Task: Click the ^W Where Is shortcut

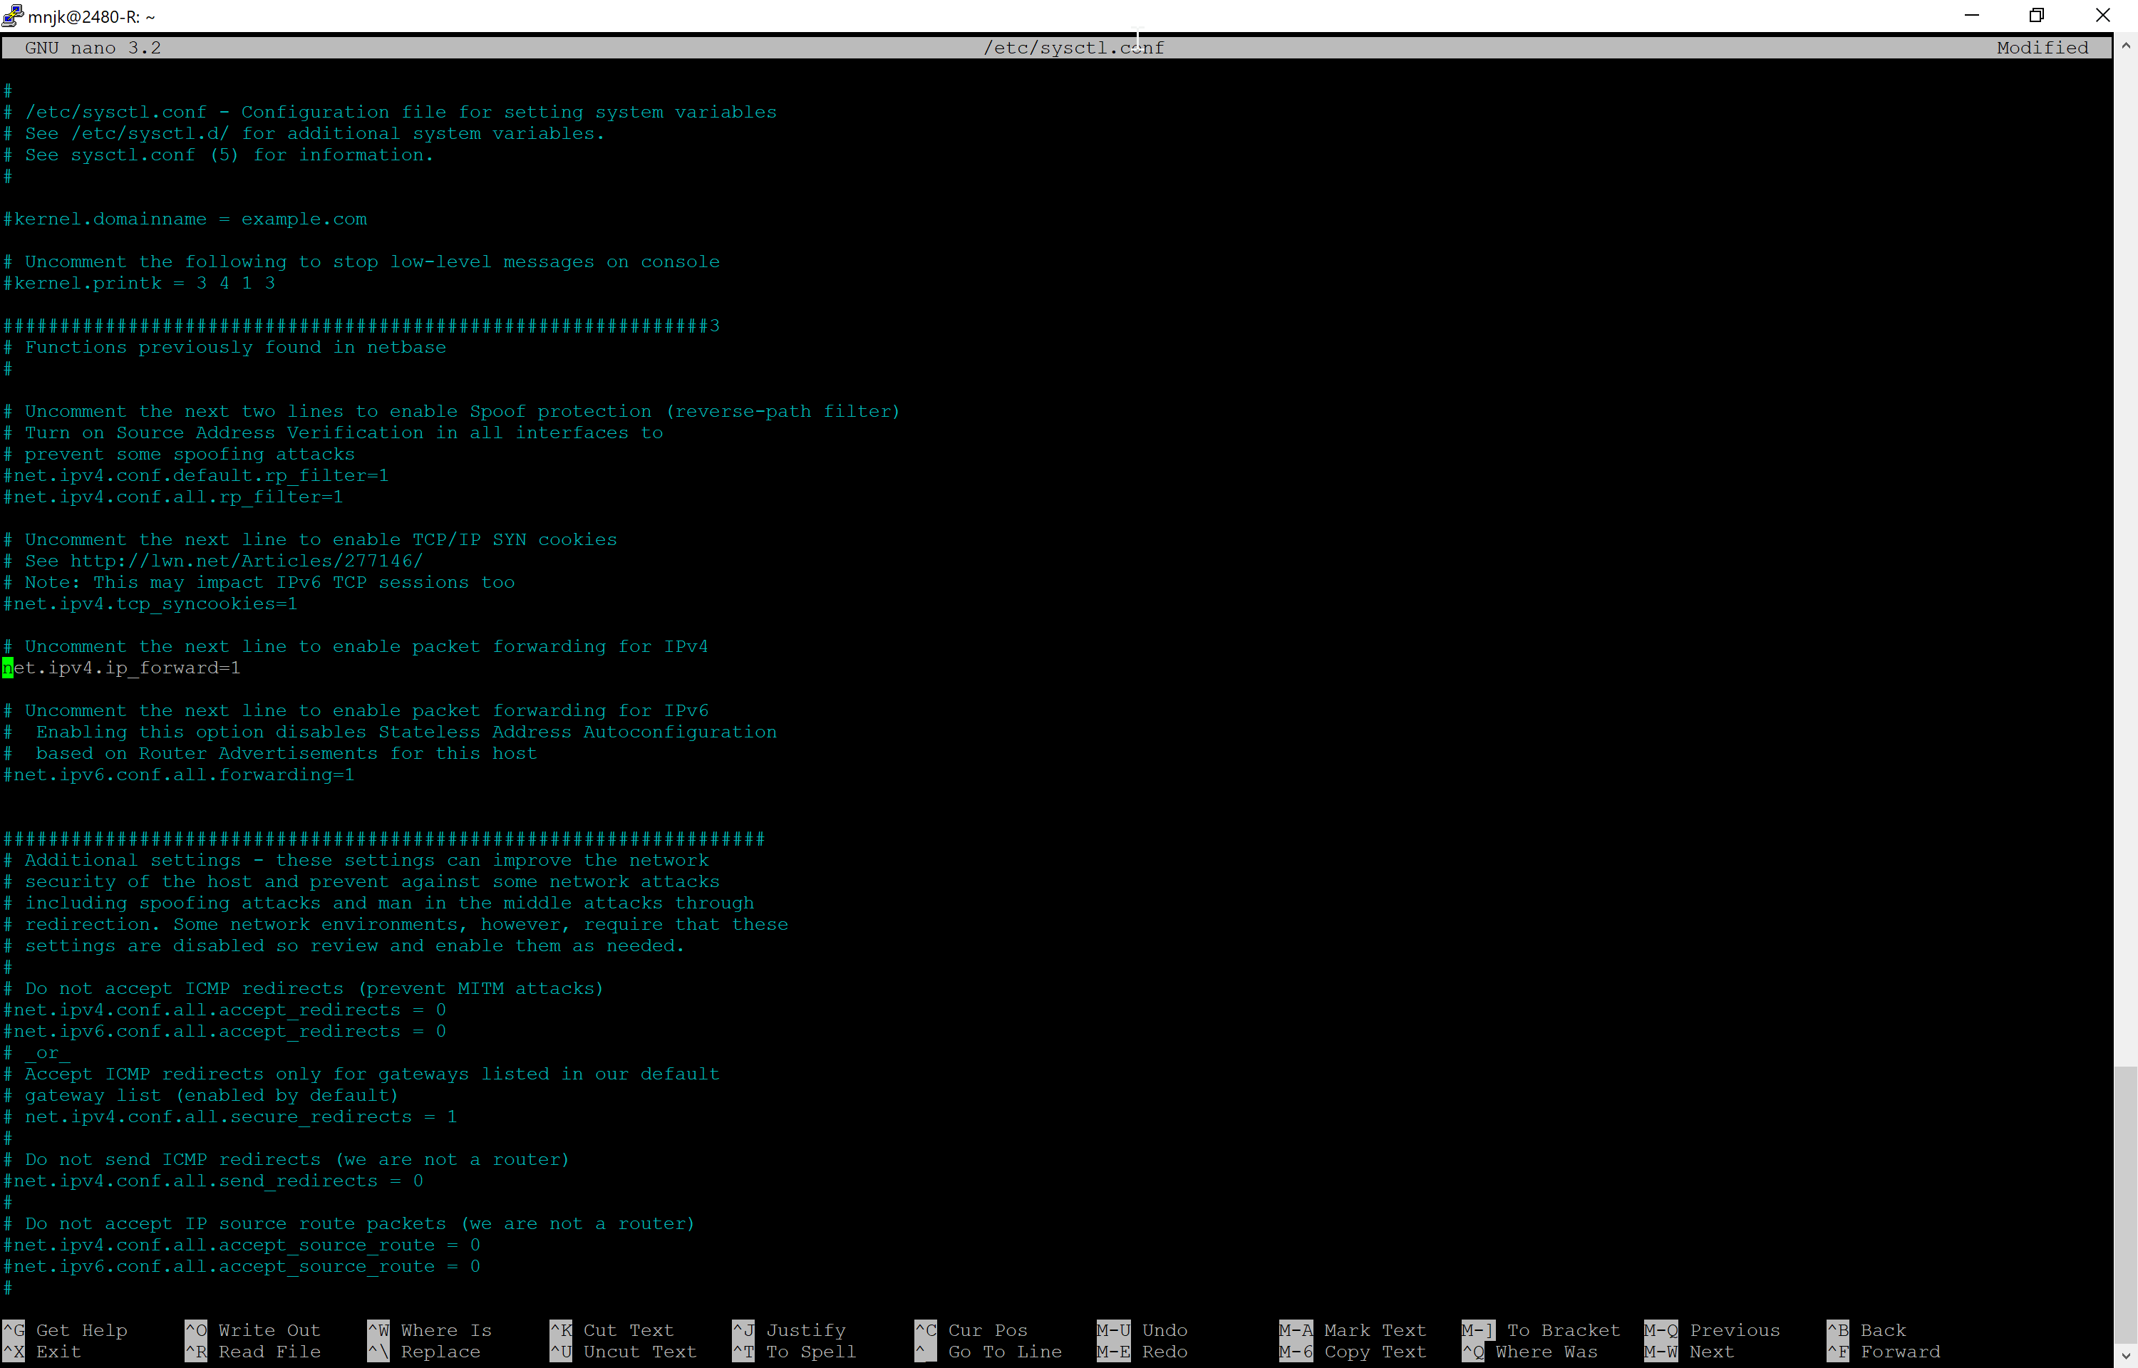Action: (429, 1330)
